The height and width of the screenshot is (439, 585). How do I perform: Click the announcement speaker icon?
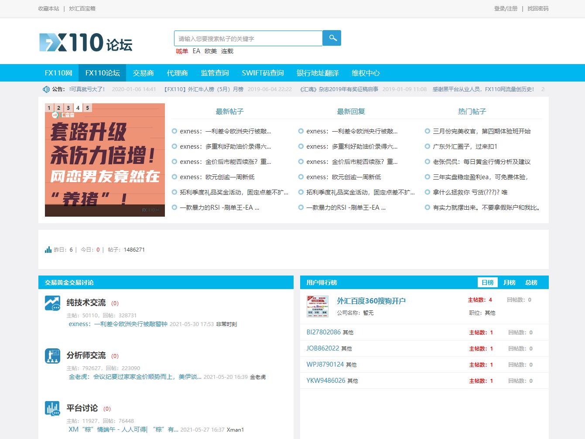coord(46,89)
